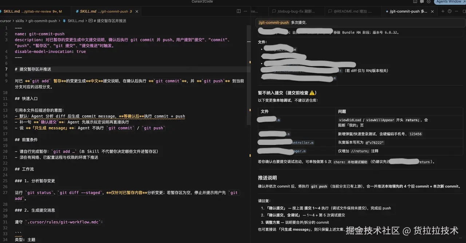Switch to gitlab-mr-review SKILL.md tab
The width and height of the screenshot is (466, 243).
pos(32,11)
